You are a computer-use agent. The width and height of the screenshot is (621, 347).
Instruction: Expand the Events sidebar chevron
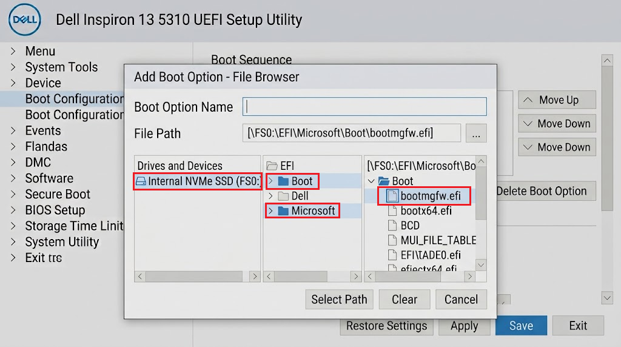coord(13,130)
